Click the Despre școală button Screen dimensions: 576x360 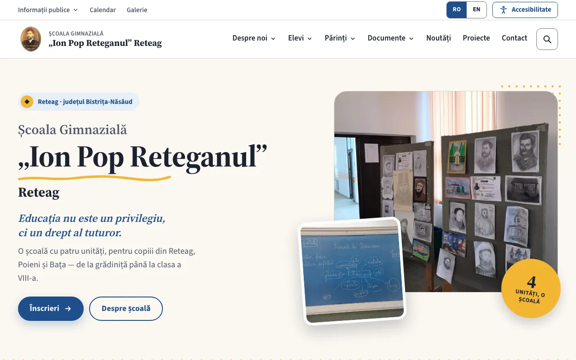126,309
